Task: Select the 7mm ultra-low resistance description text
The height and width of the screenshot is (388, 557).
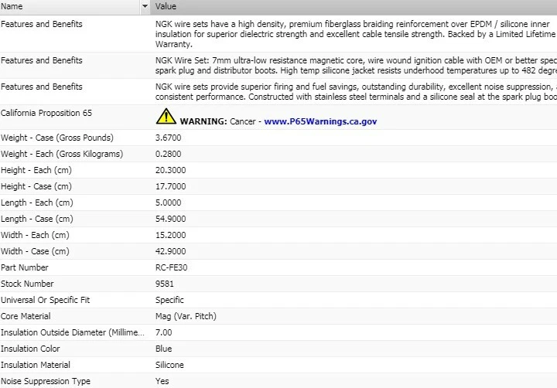Action: tap(356, 66)
